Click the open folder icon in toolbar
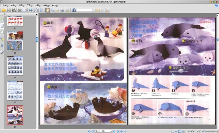Screen dimensions: 219x133 pyautogui.click(x=4, y=10)
